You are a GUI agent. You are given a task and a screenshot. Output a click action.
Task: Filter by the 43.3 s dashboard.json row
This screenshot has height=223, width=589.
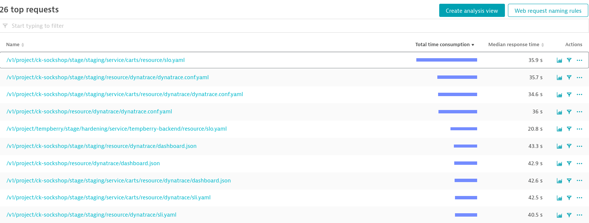569,146
